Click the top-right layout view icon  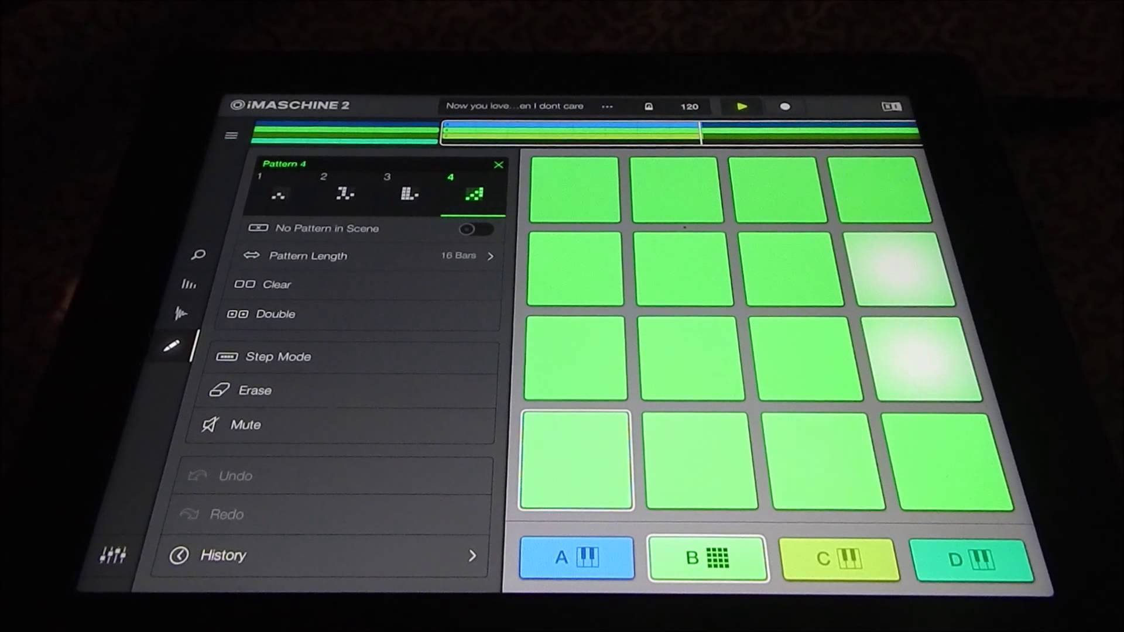coord(891,107)
